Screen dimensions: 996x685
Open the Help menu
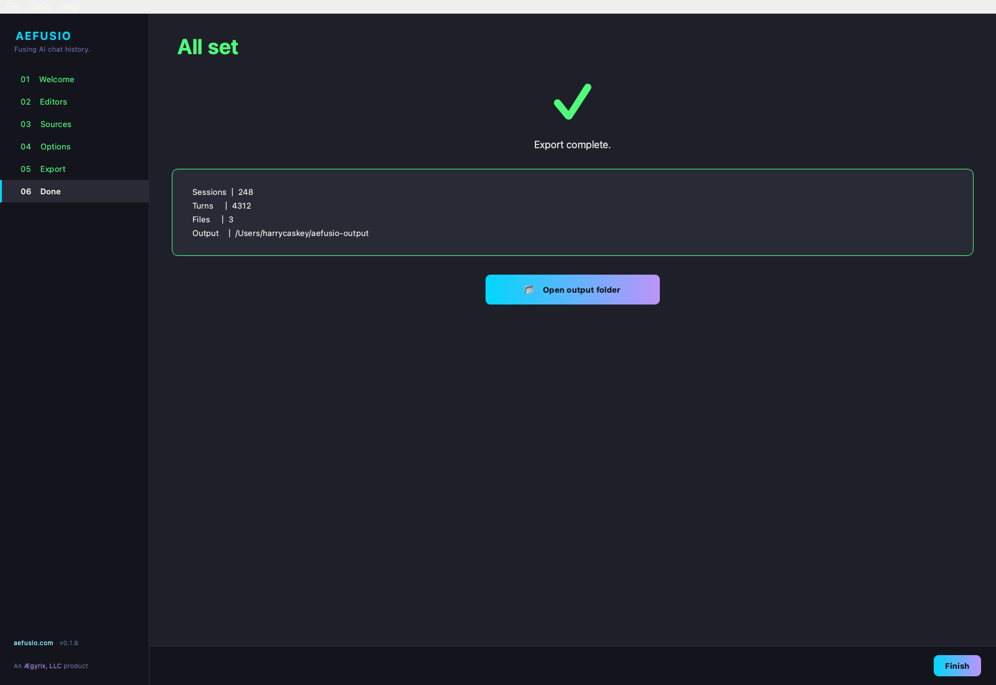click(x=69, y=6)
